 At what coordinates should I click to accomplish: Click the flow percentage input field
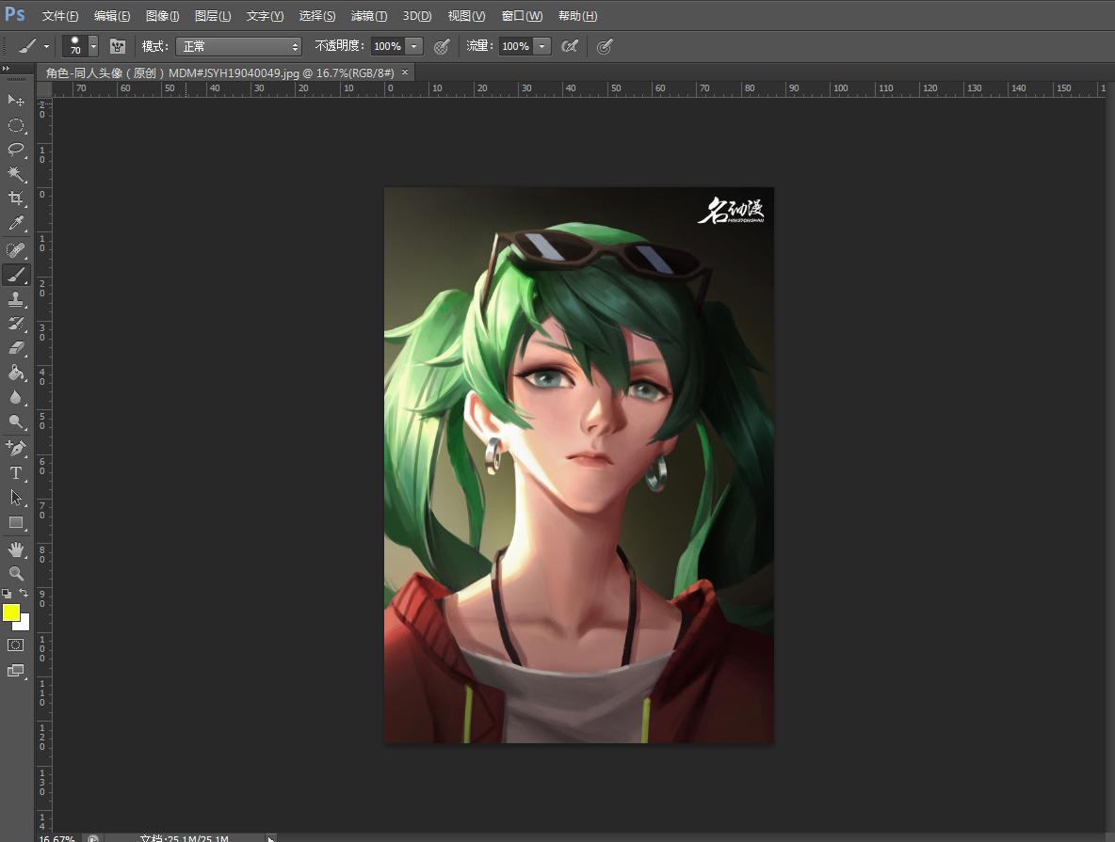click(515, 47)
